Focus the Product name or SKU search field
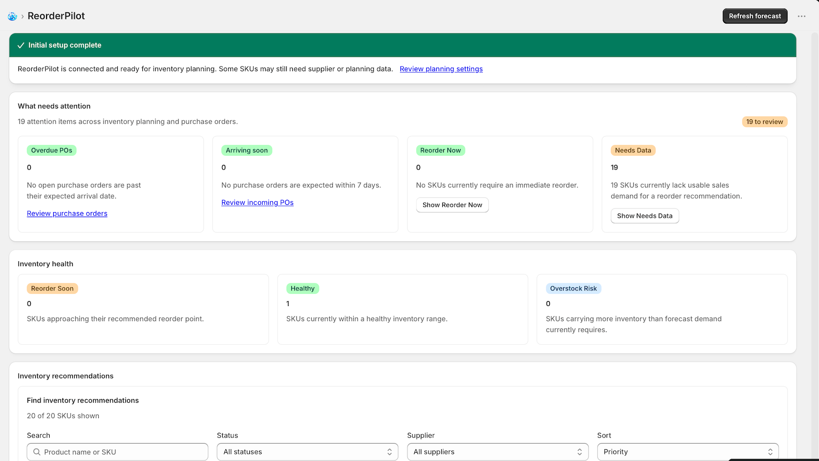 (x=118, y=452)
